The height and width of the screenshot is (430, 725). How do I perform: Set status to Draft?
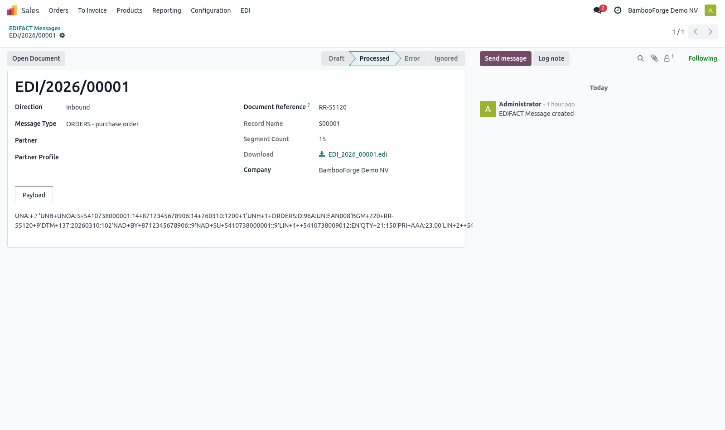point(336,58)
